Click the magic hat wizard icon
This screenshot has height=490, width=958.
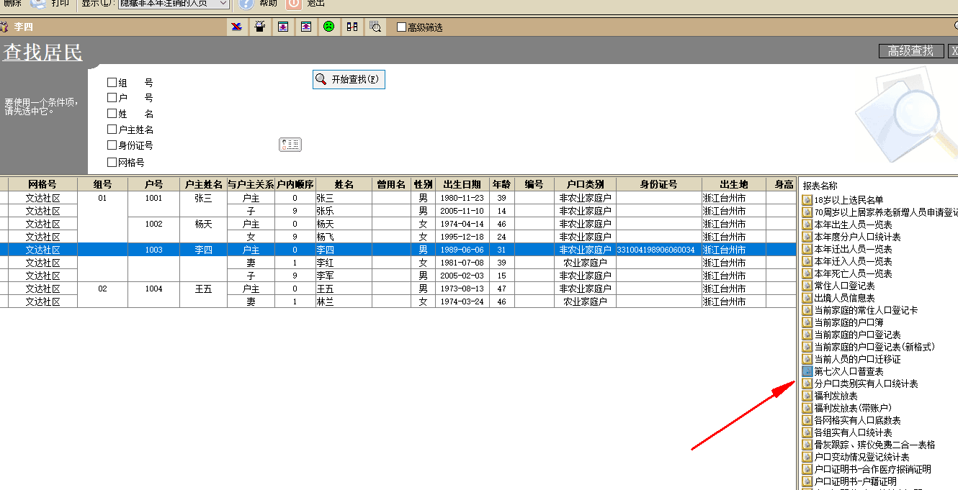tap(259, 27)
